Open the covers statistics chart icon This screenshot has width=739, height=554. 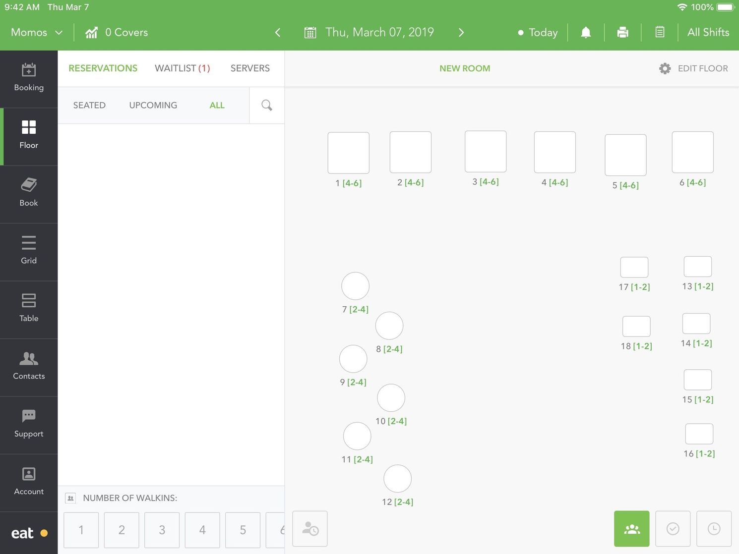[x=91, y=33]
